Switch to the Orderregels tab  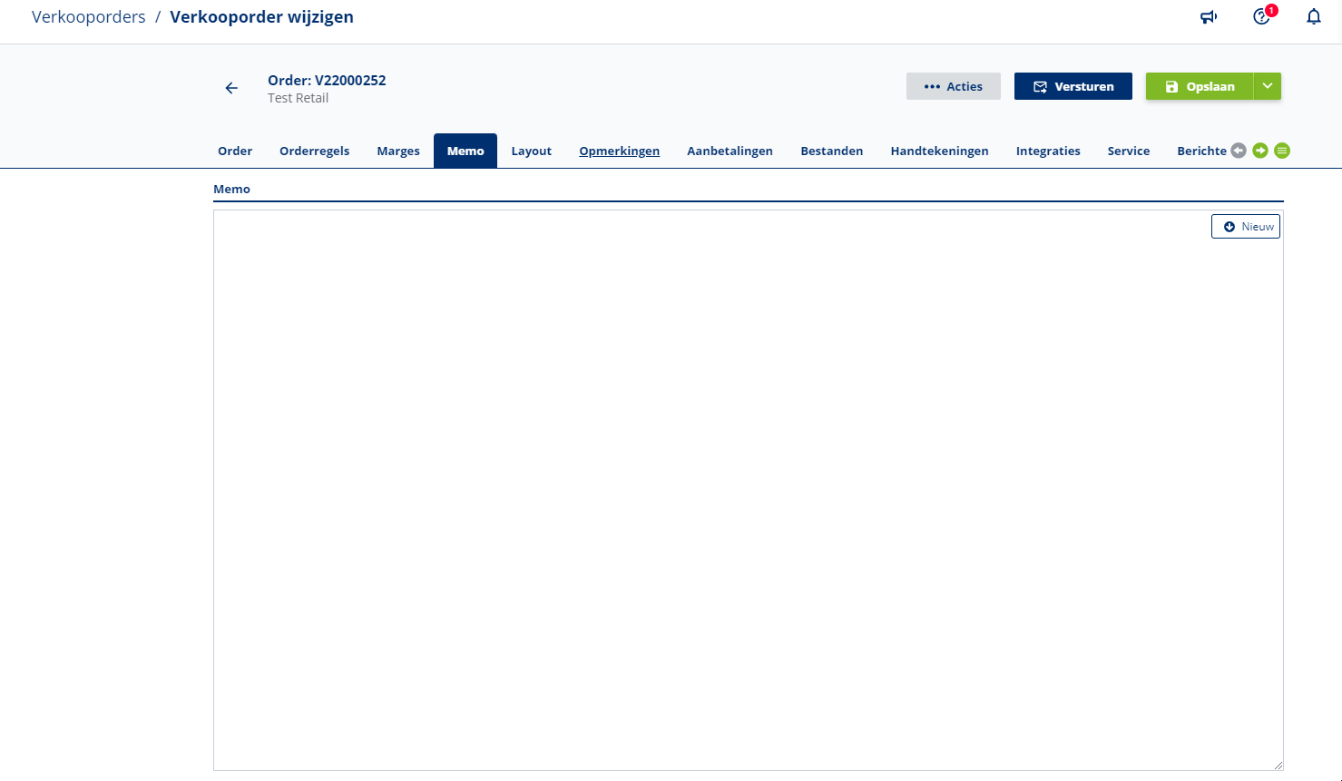(x=314, y=151)
